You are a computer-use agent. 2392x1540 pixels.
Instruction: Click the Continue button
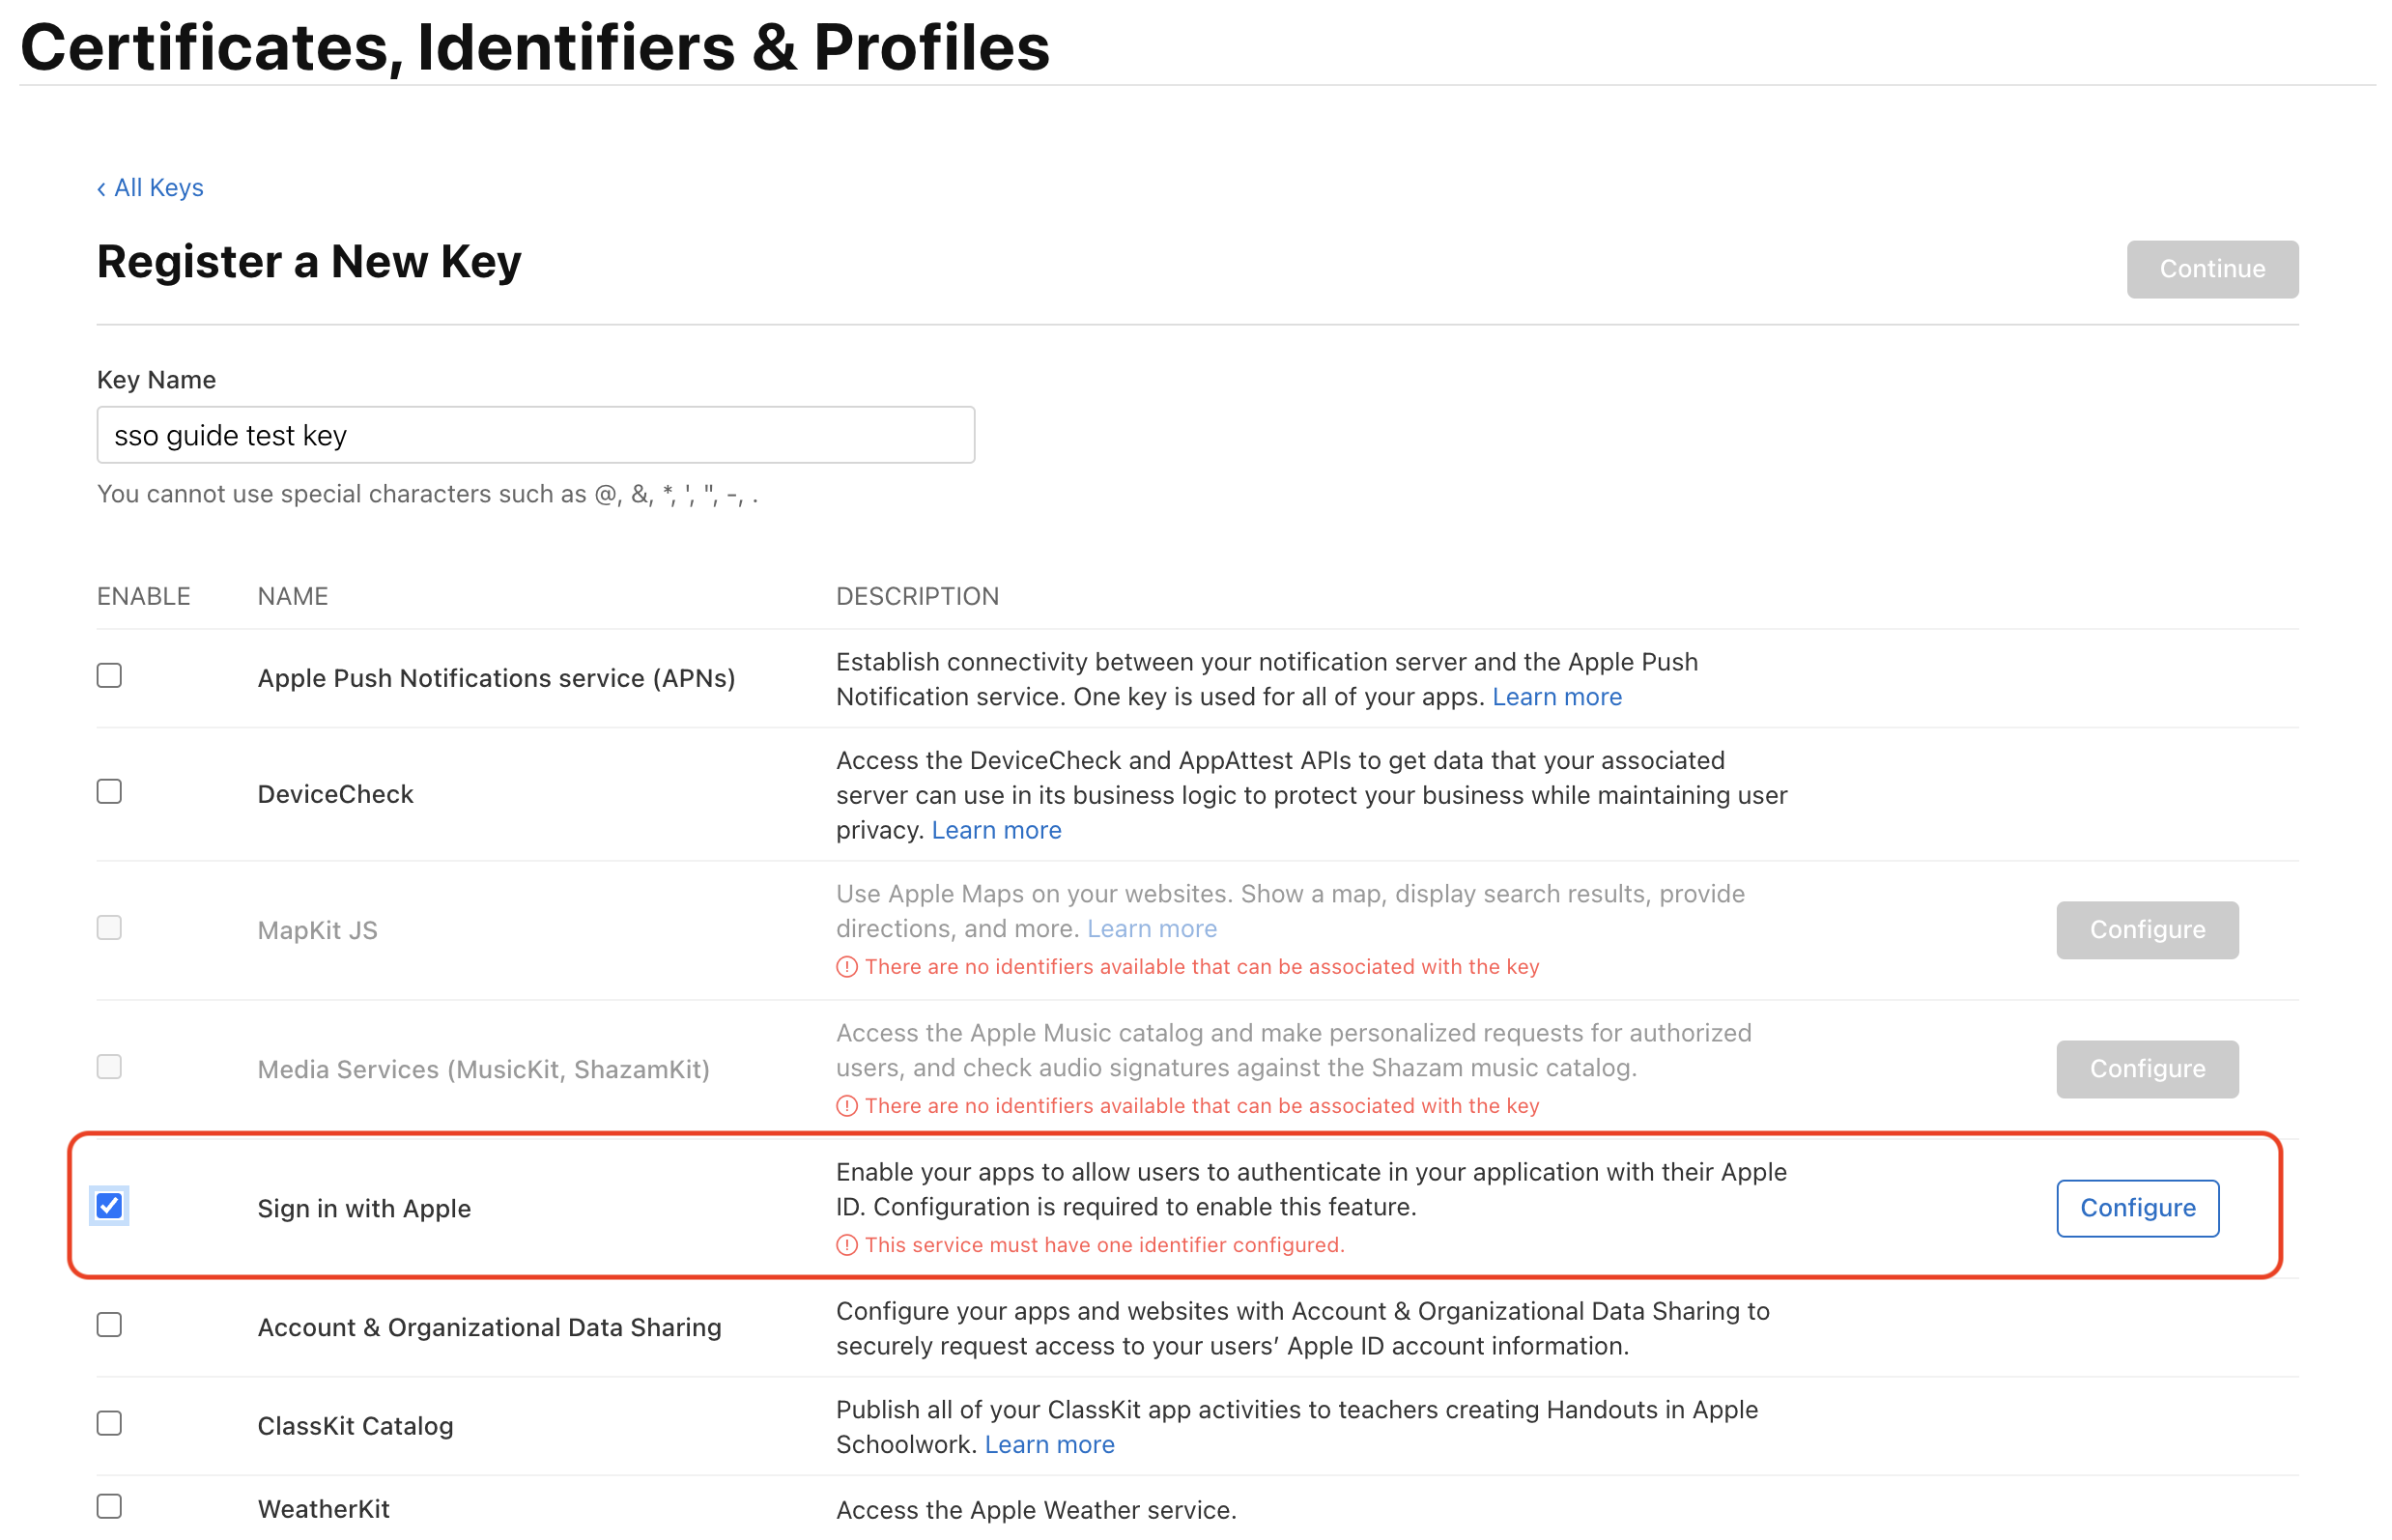tap(2211, 269)
